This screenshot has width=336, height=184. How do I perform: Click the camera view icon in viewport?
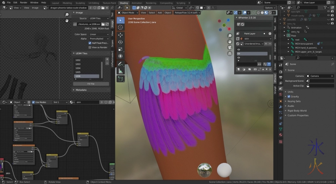[x=229, y=48]
